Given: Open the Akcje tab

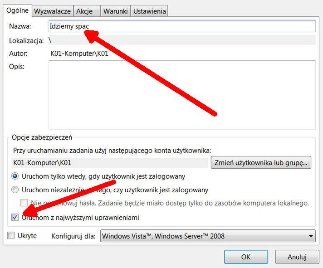Looking at the screenshot, I should click(87, 11).
